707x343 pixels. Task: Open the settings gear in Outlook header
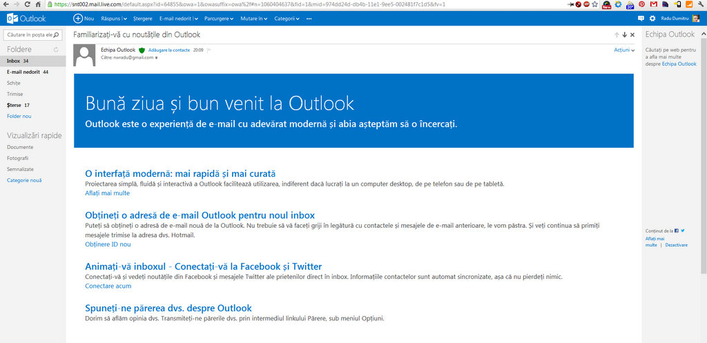pyautogui.click(x=652, y=19)
